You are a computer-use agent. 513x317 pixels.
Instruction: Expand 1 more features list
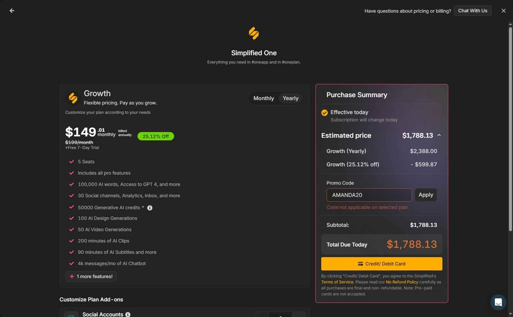[91, 276]
